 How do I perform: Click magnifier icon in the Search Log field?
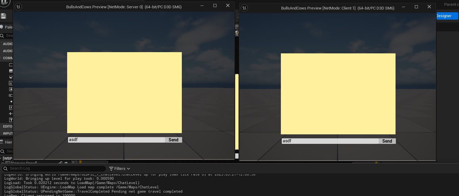coord(6,168)
